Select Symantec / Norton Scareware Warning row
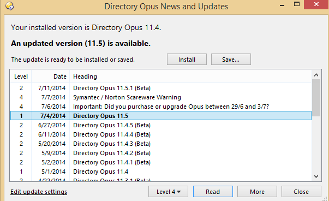The width and height of the screenshot is (329, 201). tap(161, 97)
